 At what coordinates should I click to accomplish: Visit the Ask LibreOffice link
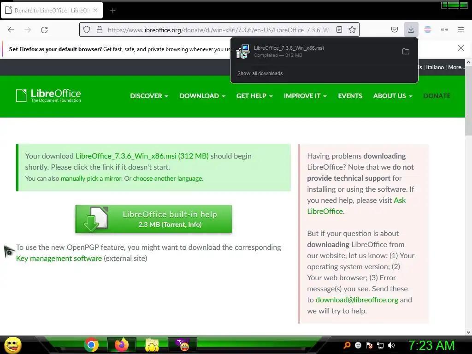click(356, 206)
